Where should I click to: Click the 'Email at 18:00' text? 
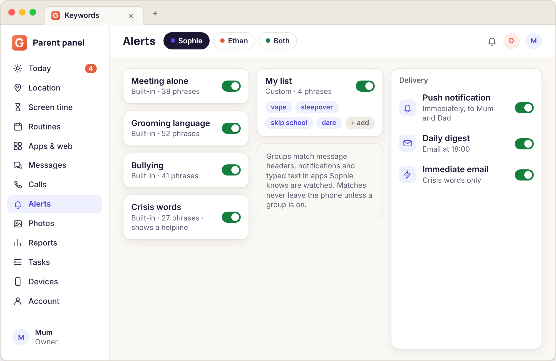[446, 149]
